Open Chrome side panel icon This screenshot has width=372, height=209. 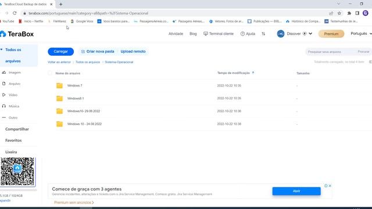point(357,13)
